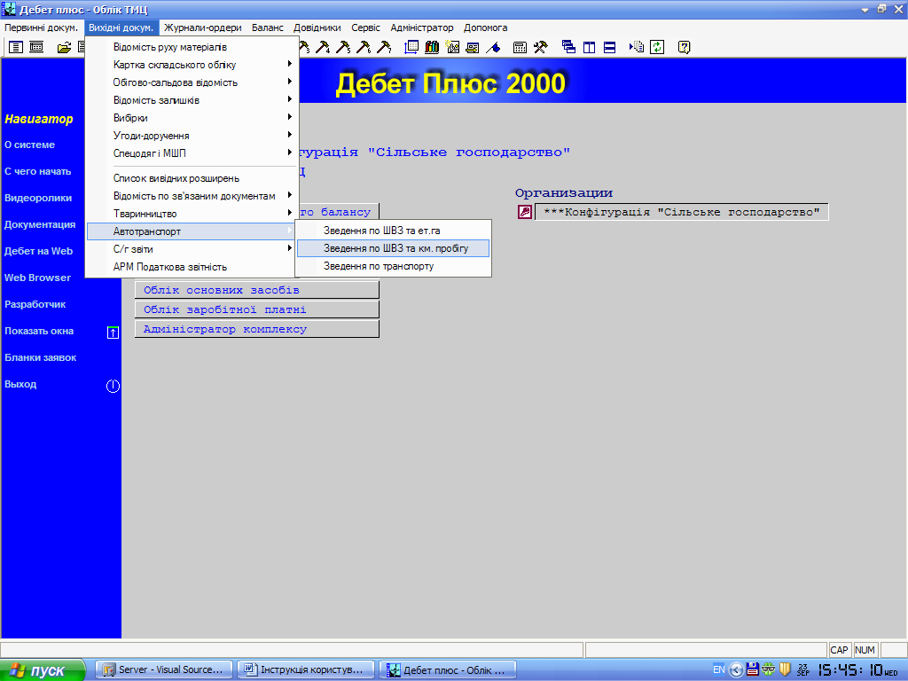Select Зведення по ШВЗ та км. пробігу
This screenshot has height=681, width=908.
coord(395,248)
